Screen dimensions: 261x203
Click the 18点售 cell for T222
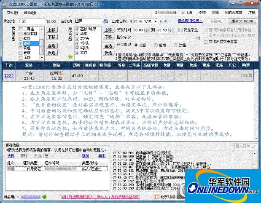(246, 75)
